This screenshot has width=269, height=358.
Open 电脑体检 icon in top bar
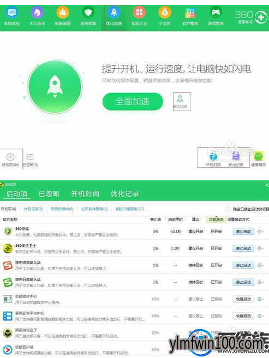coord(11,13)
